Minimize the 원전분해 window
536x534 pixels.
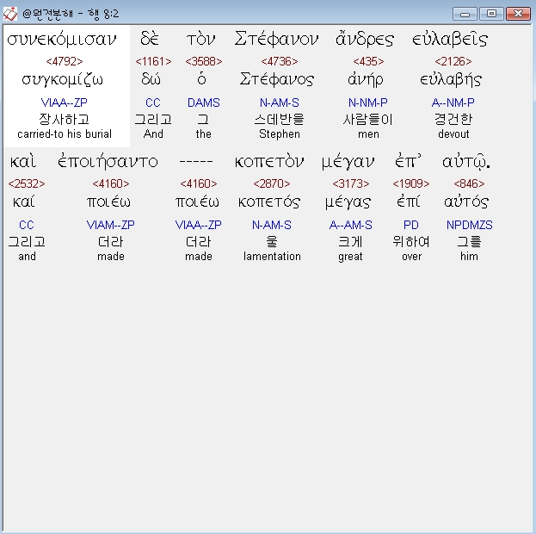[465, 14]
